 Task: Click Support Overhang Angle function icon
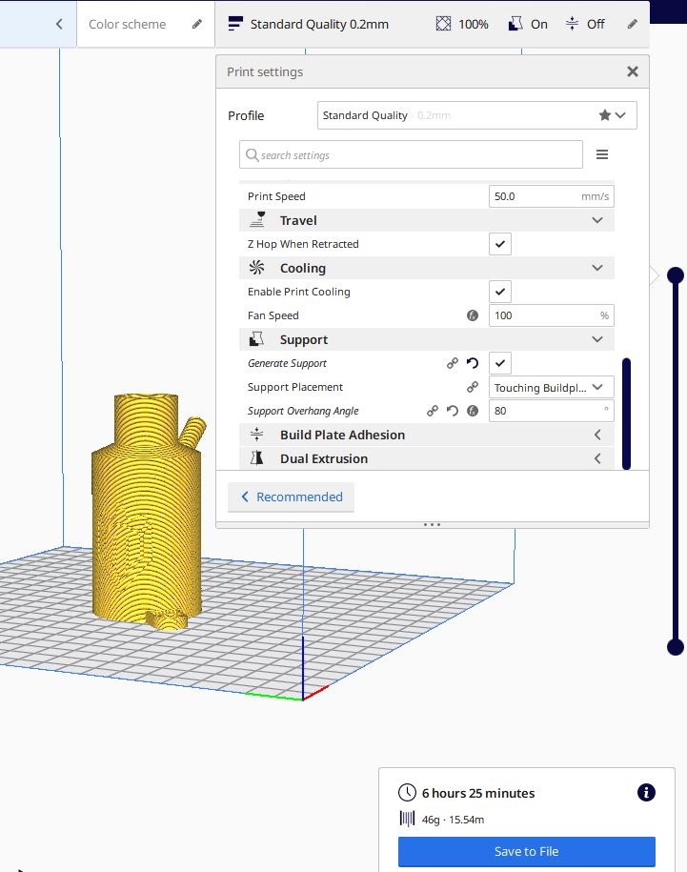pos(473,411)
